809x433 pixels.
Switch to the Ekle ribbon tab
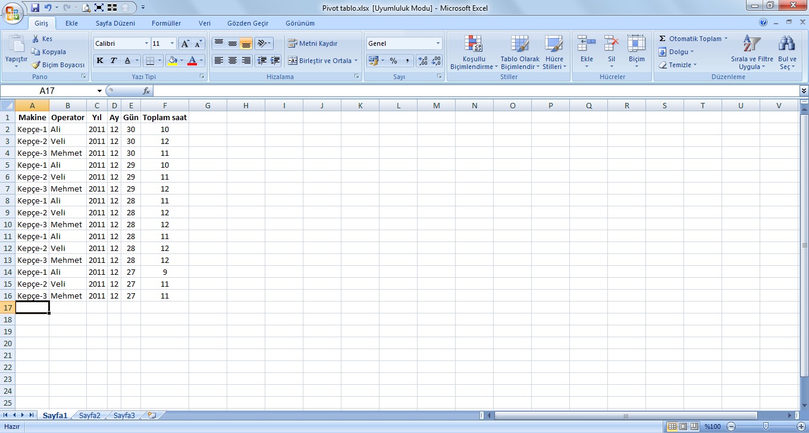pyautogui.click(x=72, y=23)
